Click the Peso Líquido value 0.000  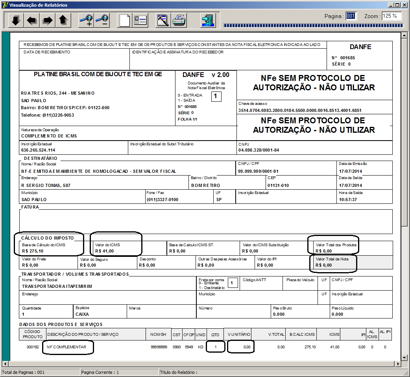tap(337, 314)
